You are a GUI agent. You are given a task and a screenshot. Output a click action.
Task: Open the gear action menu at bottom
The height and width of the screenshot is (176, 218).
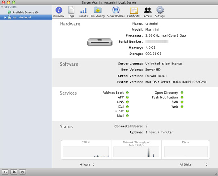pyautogui.click(x=14, y=172)
